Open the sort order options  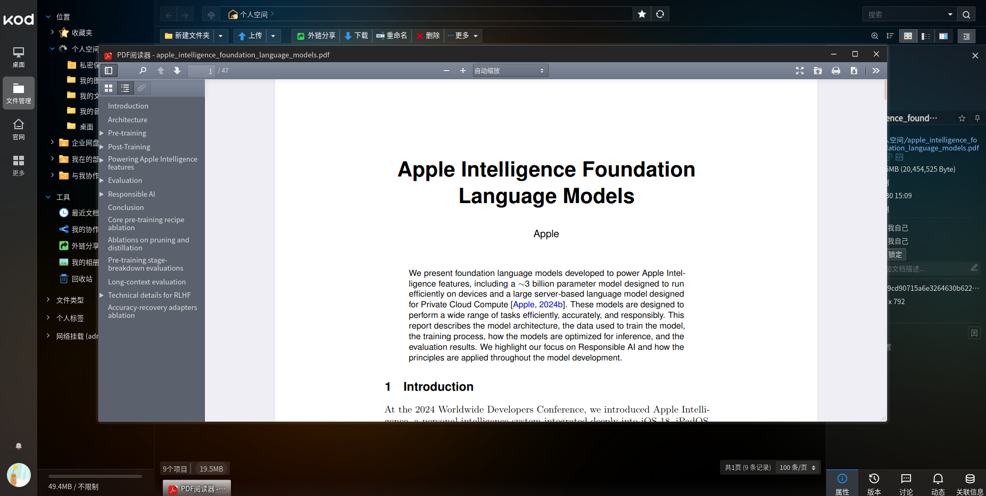point(890,36)
